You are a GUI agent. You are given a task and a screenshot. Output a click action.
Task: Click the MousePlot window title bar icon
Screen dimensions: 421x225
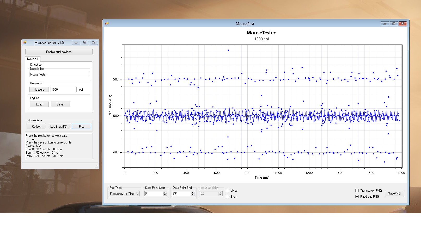(x=107, y=24)
